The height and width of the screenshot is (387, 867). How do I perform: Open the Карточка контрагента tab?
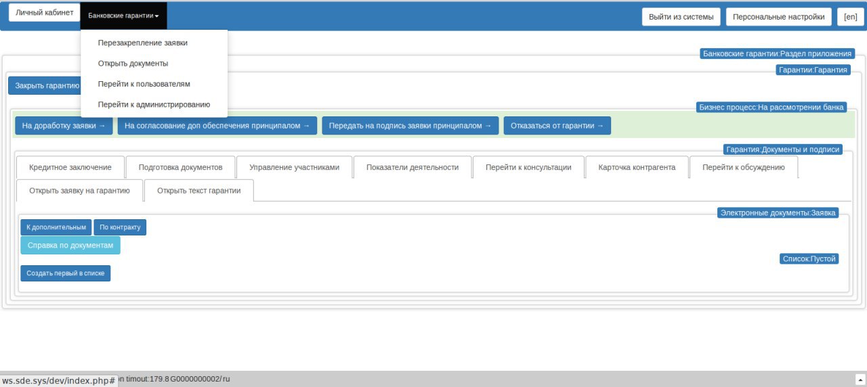coord(637,167)
